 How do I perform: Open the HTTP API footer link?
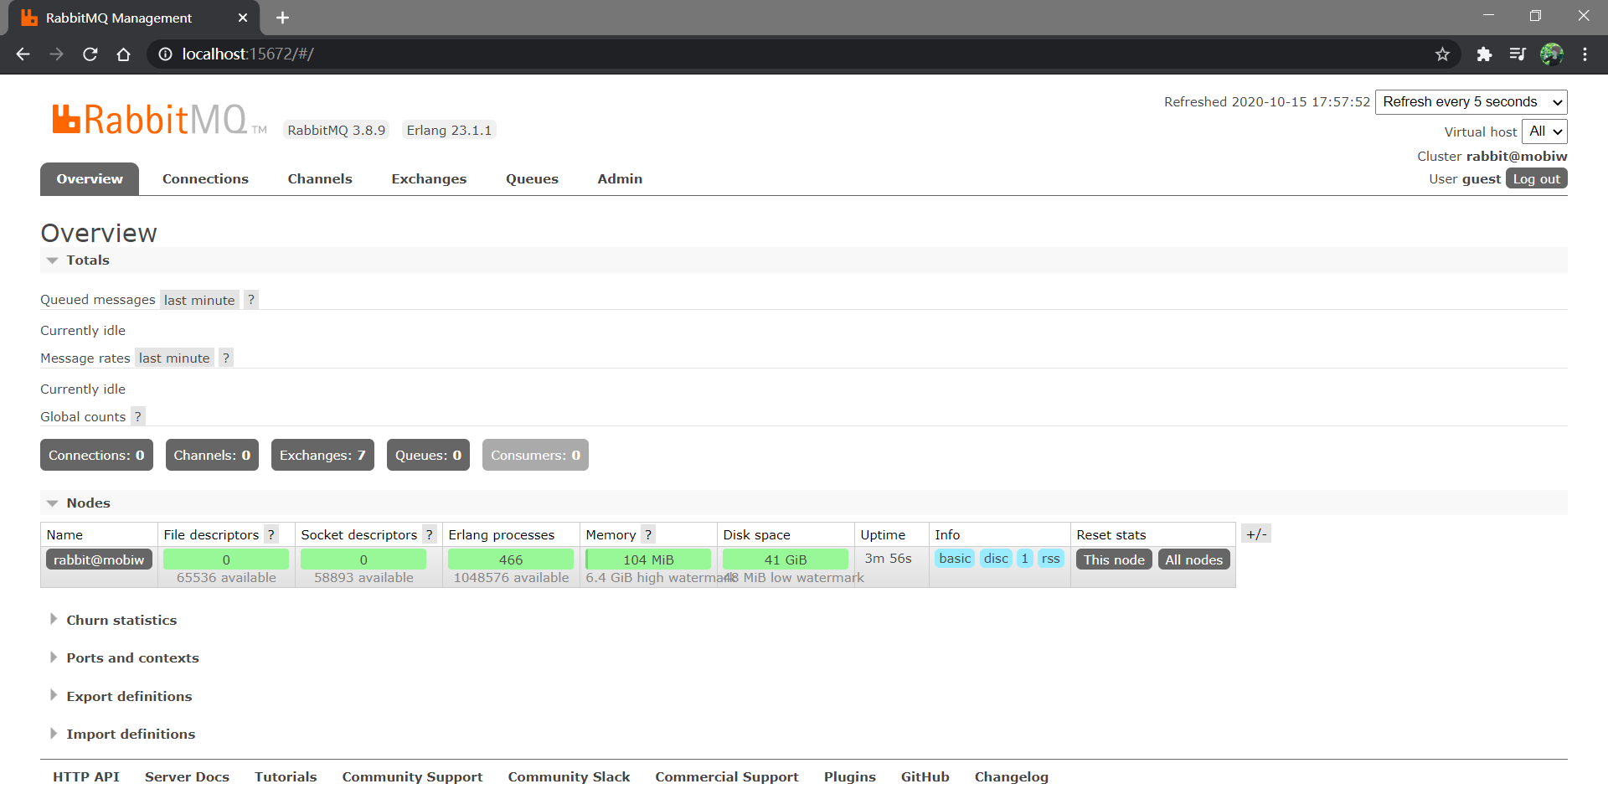[x=86, y=777]
